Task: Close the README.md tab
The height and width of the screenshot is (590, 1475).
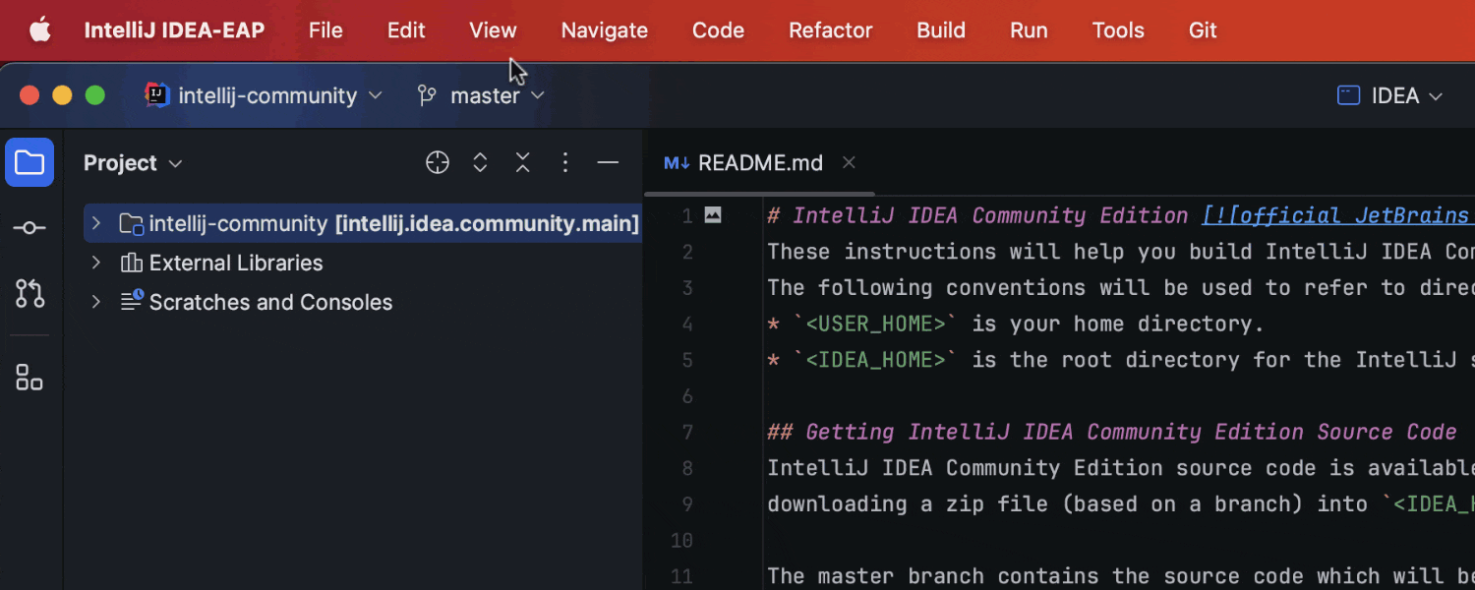Action: click(848, 162)
